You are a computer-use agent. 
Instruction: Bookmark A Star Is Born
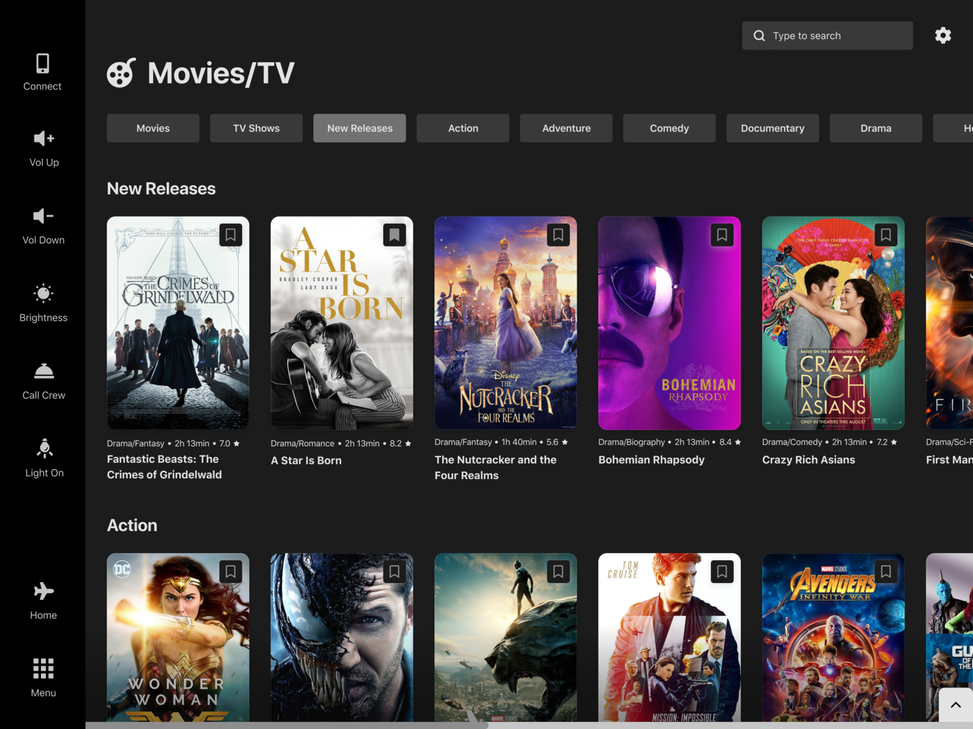tap(394, 235)
